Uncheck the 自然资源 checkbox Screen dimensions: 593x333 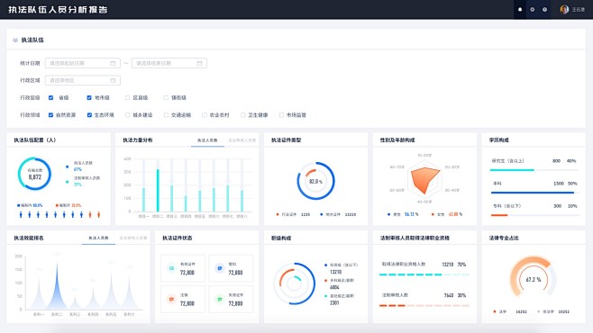point(50,115)
